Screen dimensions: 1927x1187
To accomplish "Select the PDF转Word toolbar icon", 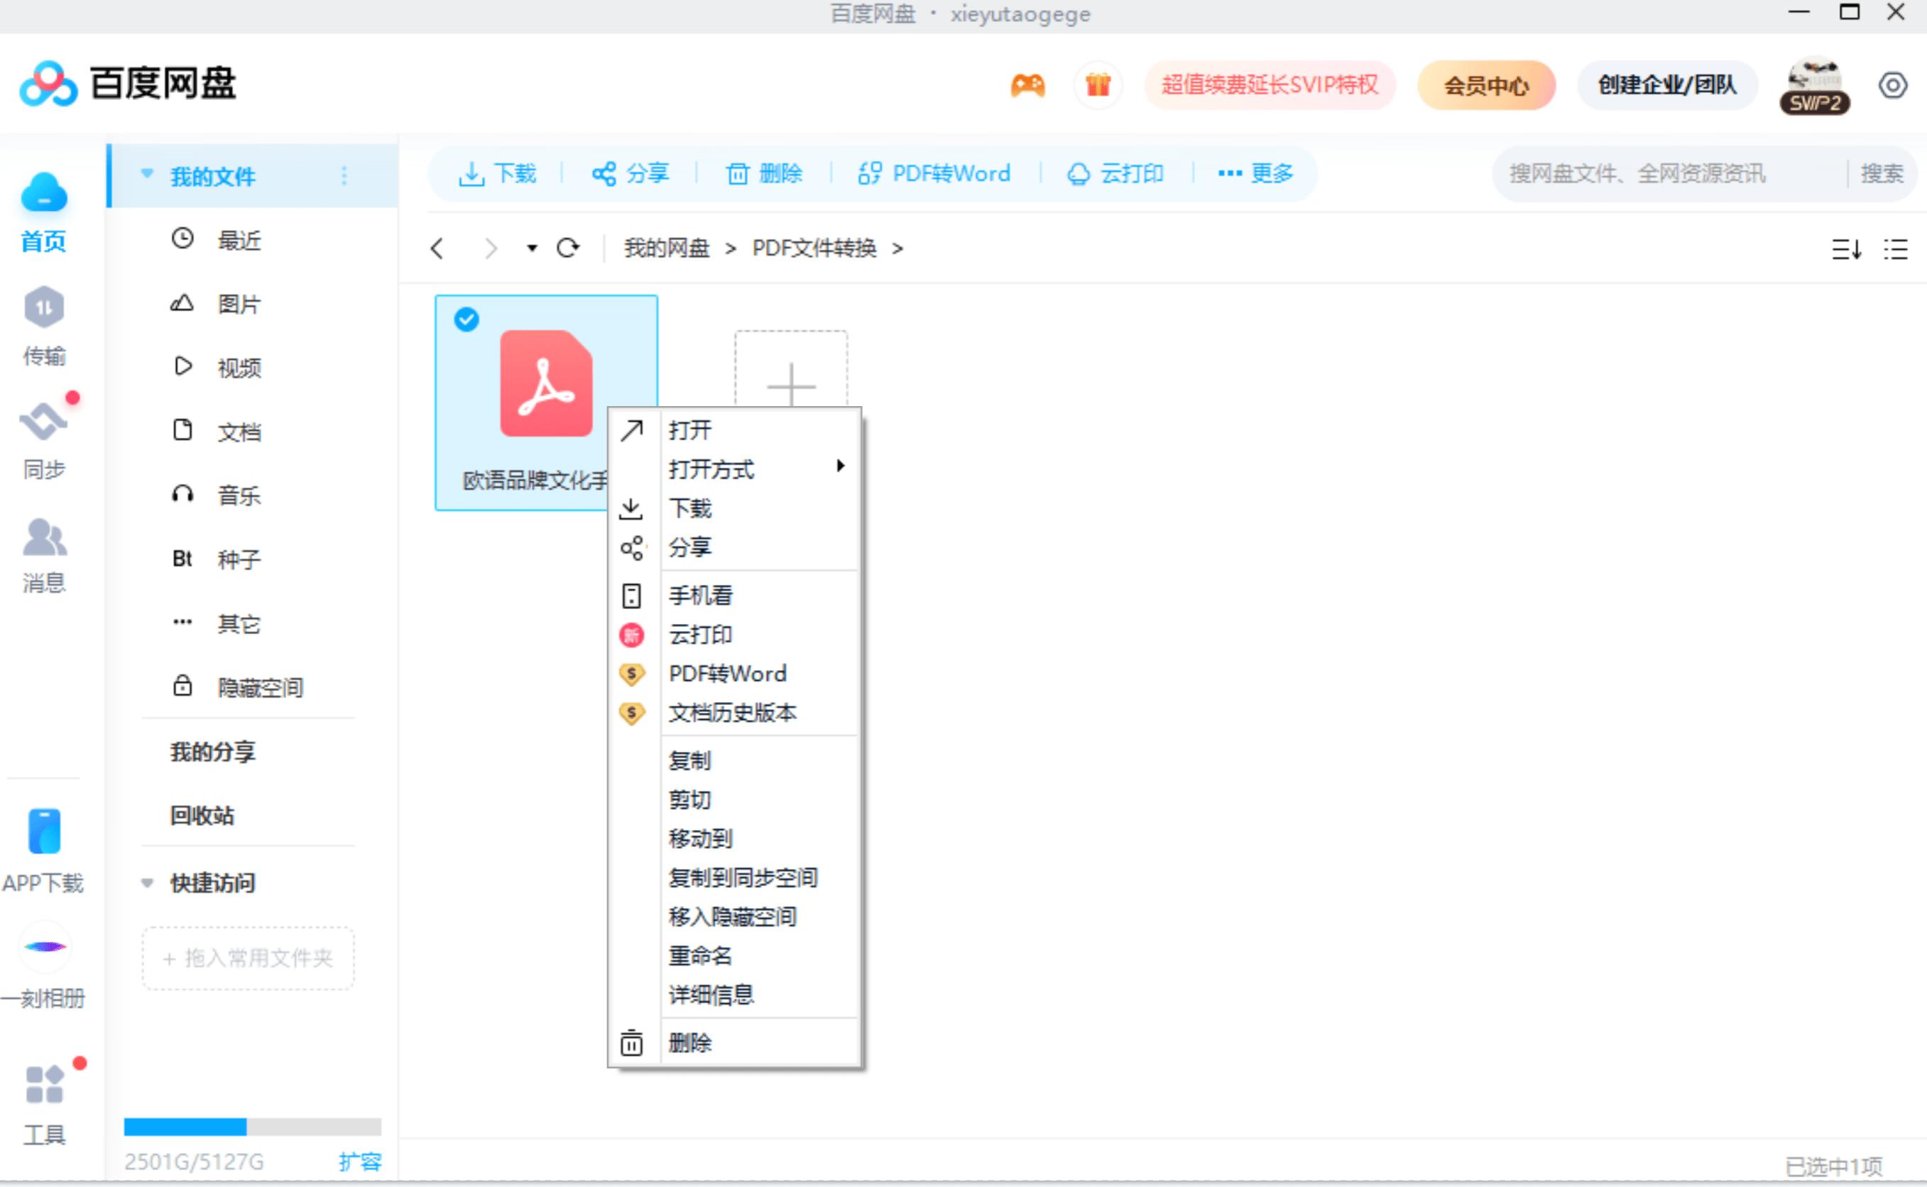I will click(870, 173).
